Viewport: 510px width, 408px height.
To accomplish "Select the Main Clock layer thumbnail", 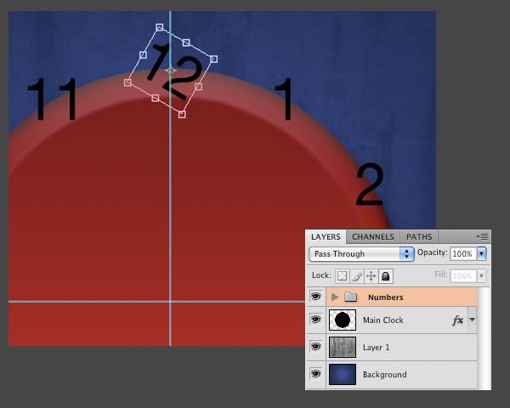I will pyautogui.click(x=343, y=320).
